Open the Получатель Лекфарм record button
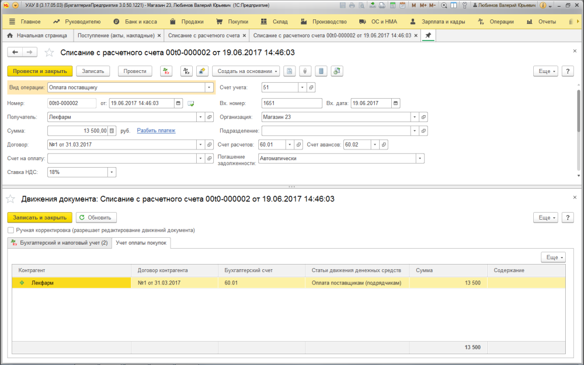The width and height of the screenshot is (584, 365). point(210,117)
